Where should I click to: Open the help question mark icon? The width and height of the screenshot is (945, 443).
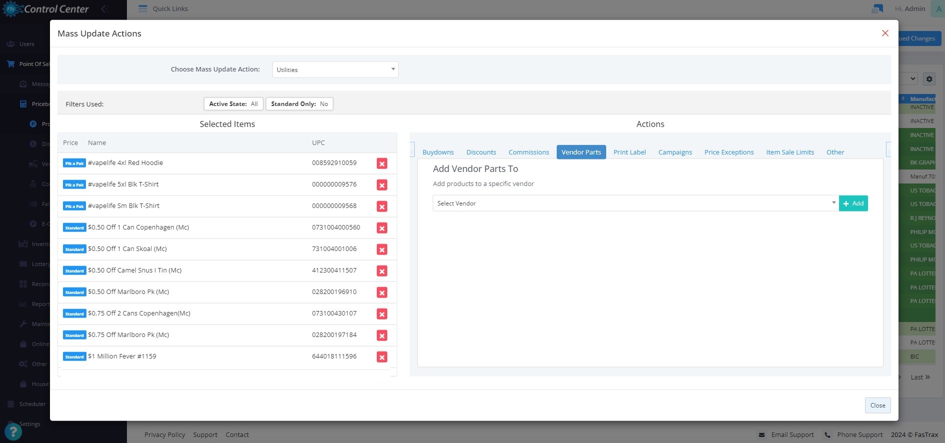click(13, 432)
